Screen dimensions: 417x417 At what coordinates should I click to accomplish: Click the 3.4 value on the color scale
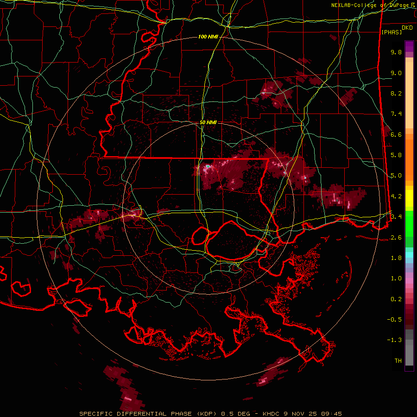(396, 216)
